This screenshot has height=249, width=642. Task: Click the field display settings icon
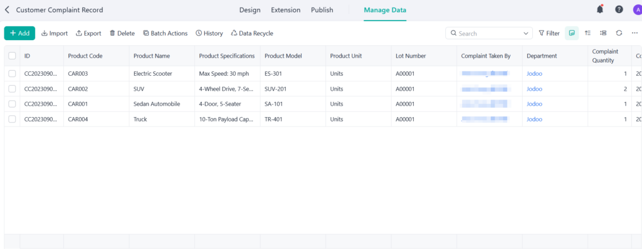[603, 33]
